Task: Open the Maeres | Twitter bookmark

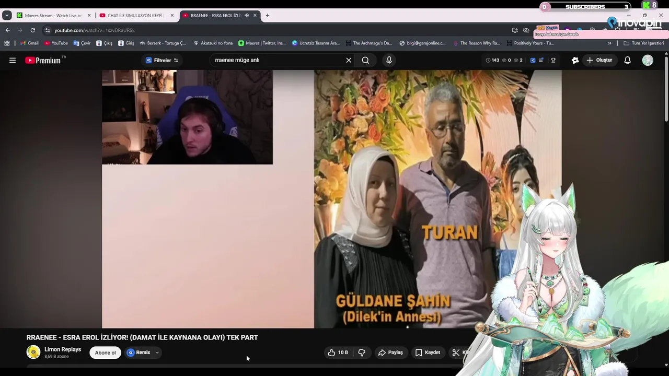Action: [x=262, y=43]
